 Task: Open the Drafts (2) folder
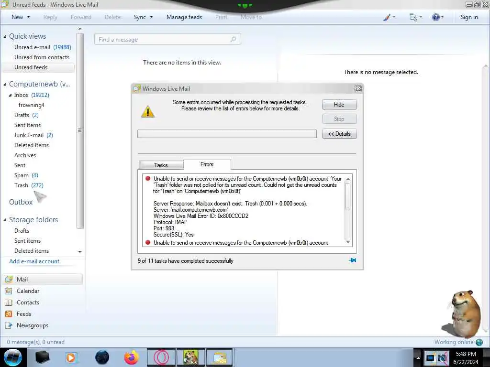[x=26, y=115]
